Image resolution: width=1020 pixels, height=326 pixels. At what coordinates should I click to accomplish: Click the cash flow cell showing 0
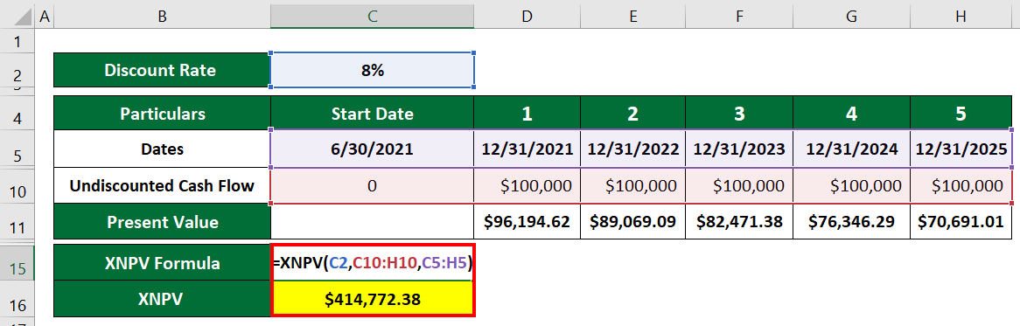pyautogui.click(x=372, y=186)
